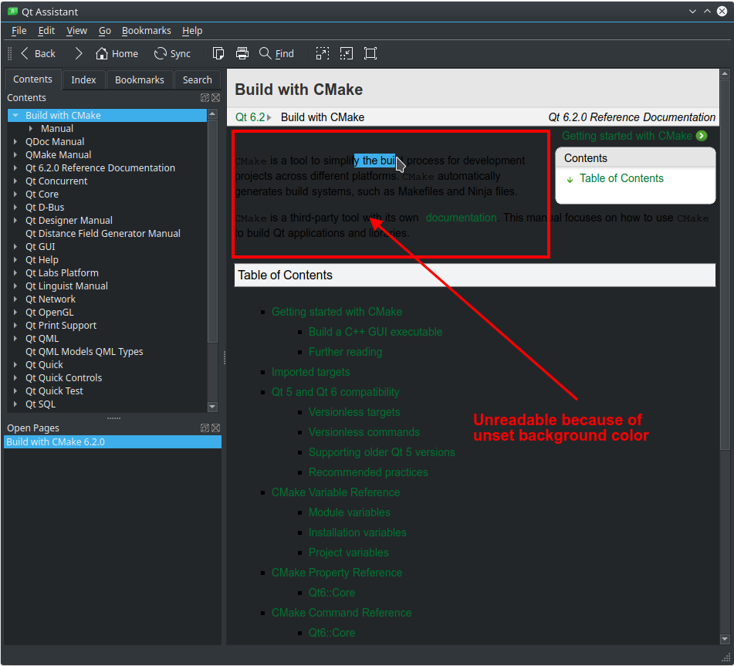This screenshot has width=734, height=666.
Task: Open the Module variables link
Action: (349, 512)
